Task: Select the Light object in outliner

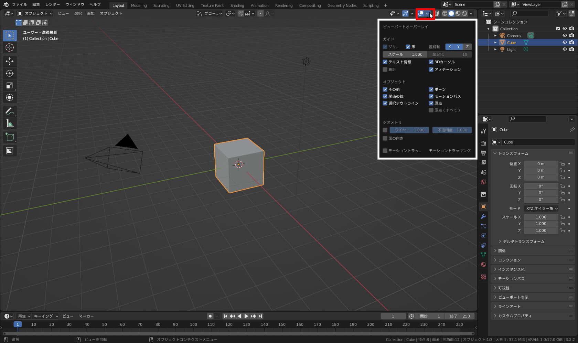Action: [511, 50]
